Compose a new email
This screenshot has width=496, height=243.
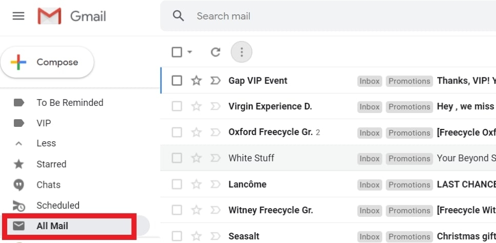click(47, 62)
